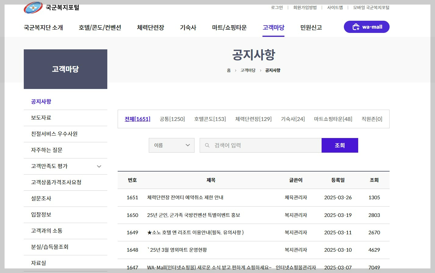Open notice WA-Mall(인터넷쇼핑몰) 새로운 소식
The image size is (435, 273).
pos(209,268)
